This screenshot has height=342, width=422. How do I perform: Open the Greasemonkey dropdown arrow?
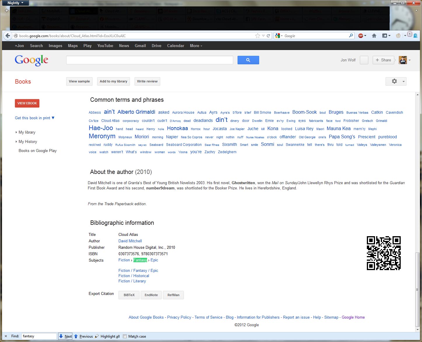[x=405, y=36]
